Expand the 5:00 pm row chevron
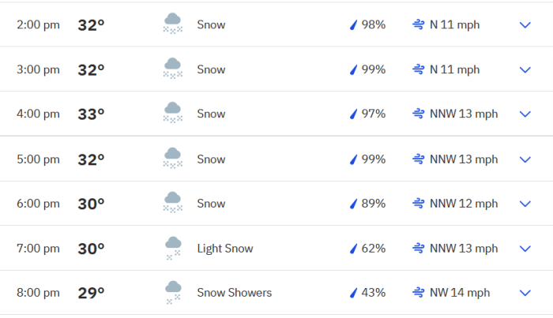The image size is (553, 318). [x=525, y=159]
